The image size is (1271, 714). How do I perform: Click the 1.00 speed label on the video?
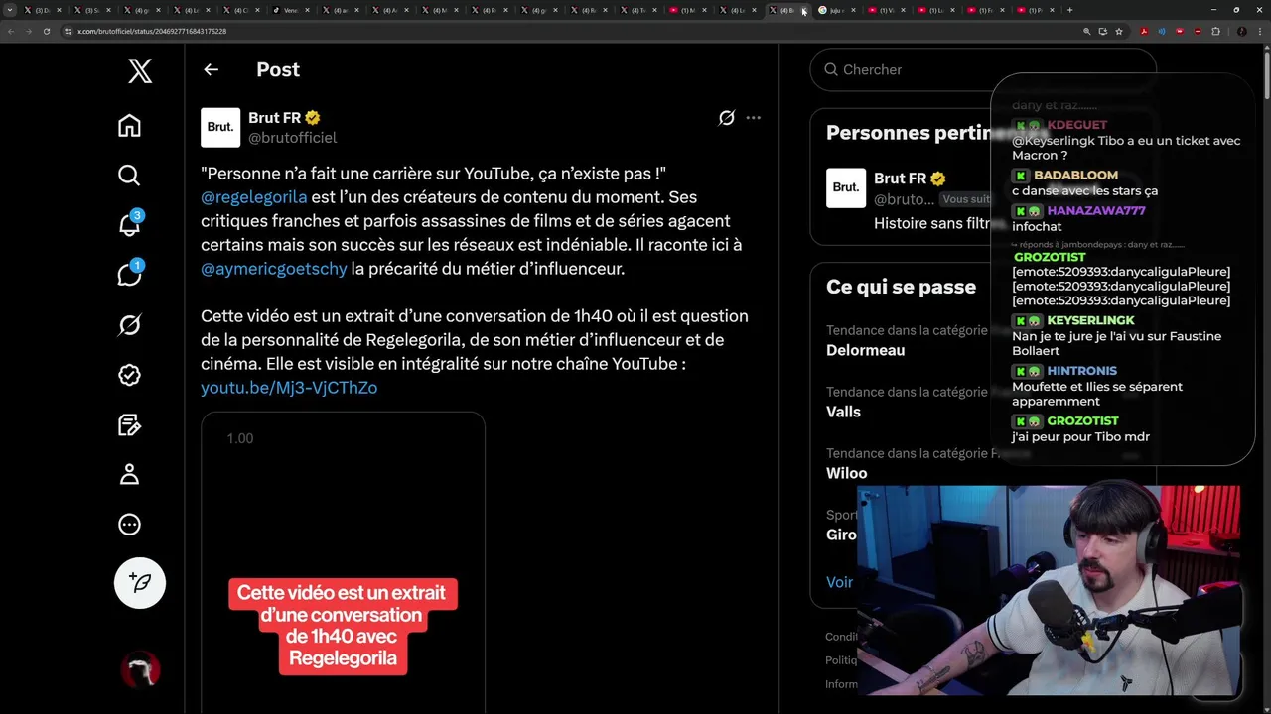[240, 438]
